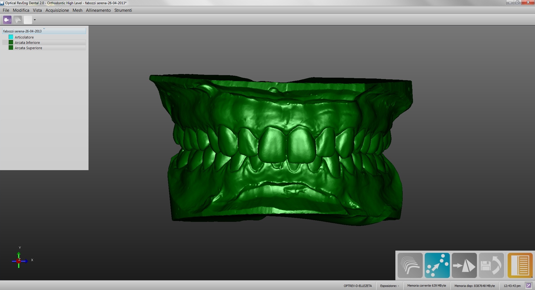
Task: Click the OPTREV-D-ELLEZETA status entry
Action: click(358, 286)
